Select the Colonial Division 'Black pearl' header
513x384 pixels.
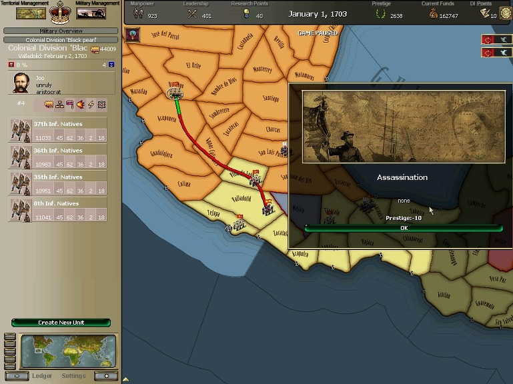coord(61,40)
